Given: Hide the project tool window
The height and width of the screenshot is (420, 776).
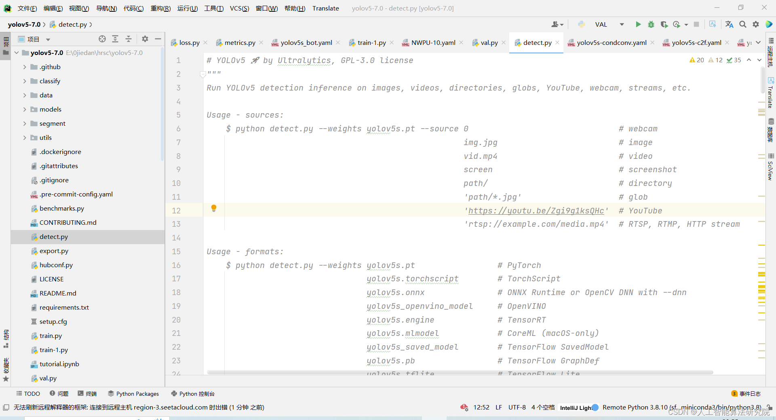Looking at the screenshot, I should tap(158, 39).
